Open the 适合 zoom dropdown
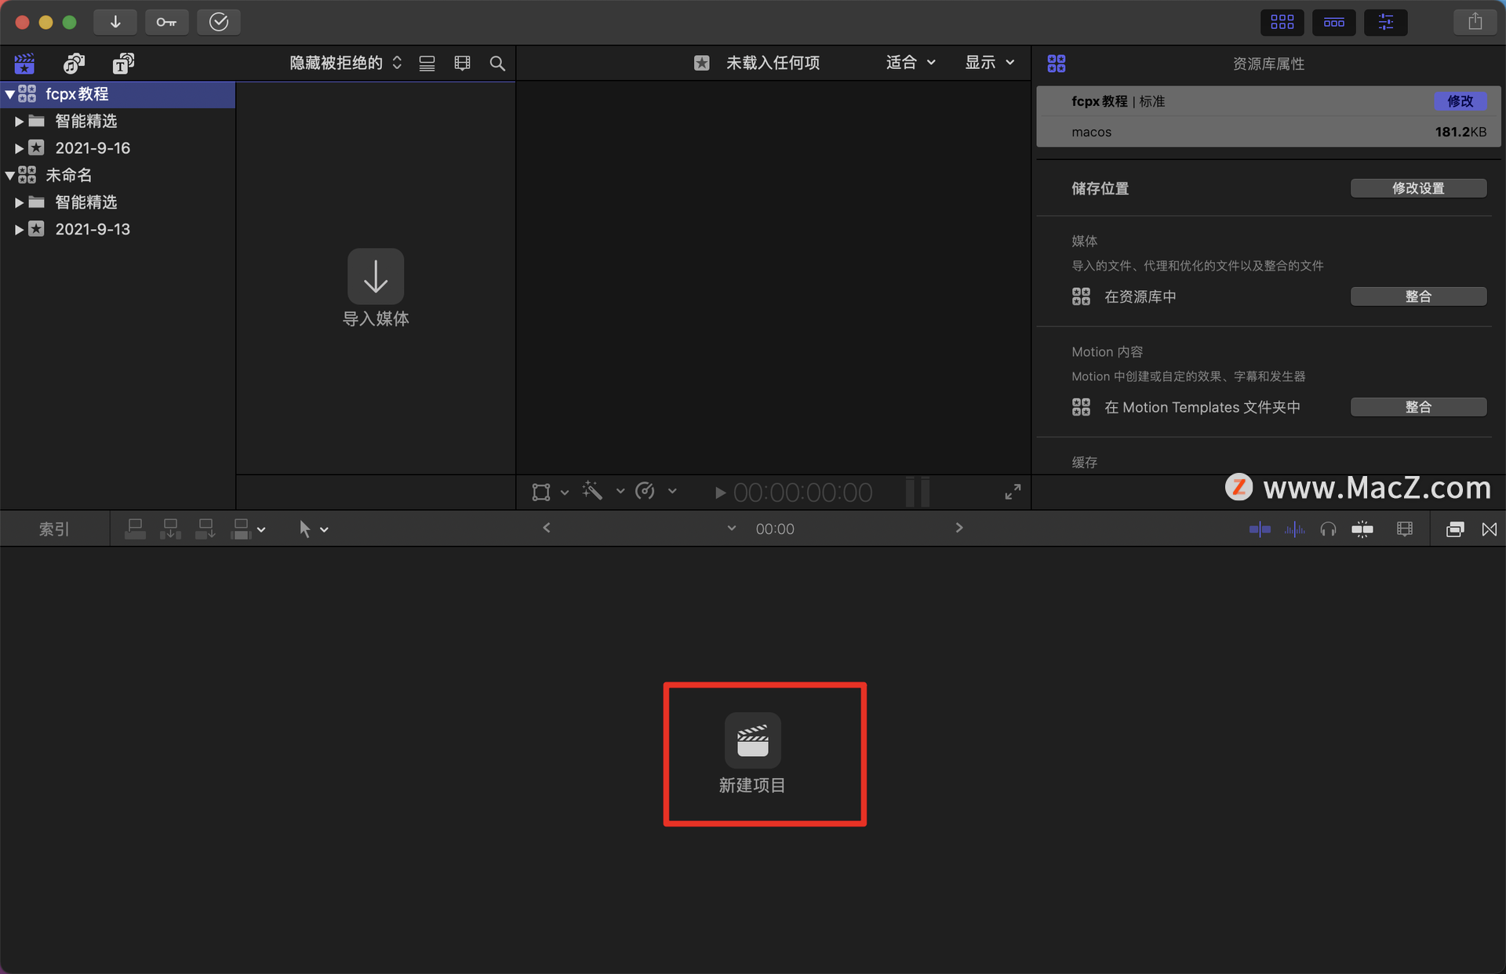Screen dimensions: 1506x974 coord(911,63)
